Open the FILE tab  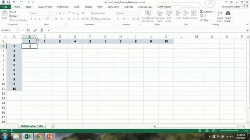click(5, 7)
